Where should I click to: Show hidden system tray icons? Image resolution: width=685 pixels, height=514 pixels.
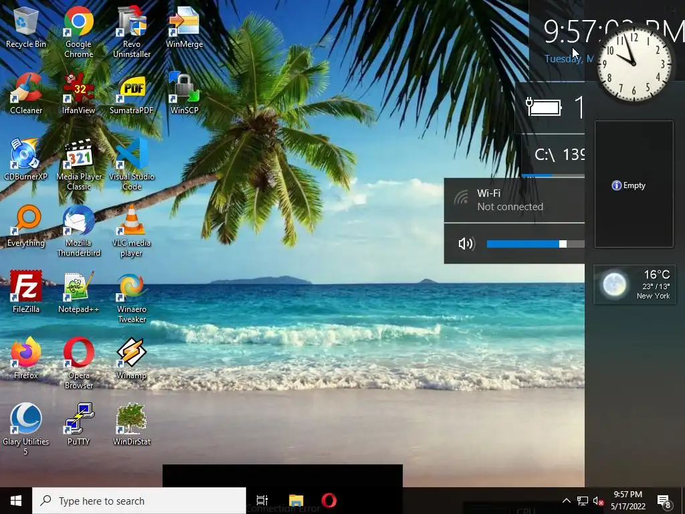(566, 501)
